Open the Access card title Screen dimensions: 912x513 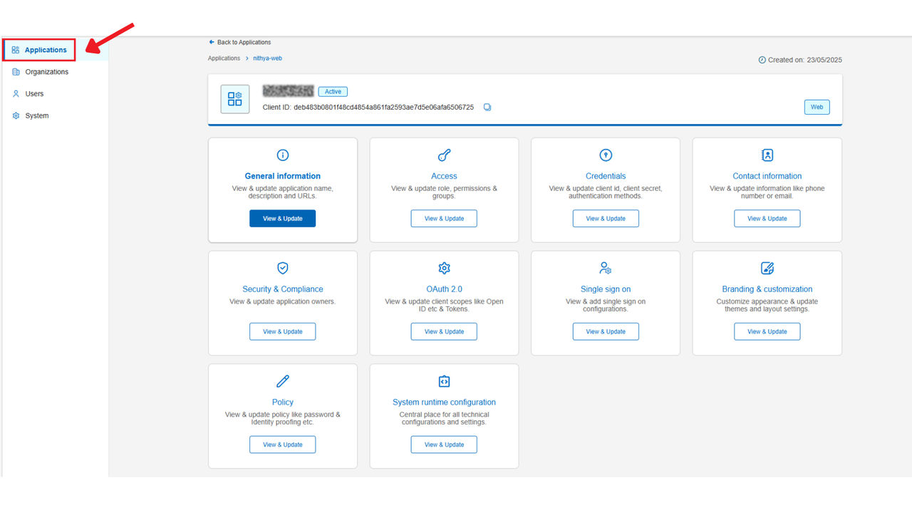click(x=444, y=176)
